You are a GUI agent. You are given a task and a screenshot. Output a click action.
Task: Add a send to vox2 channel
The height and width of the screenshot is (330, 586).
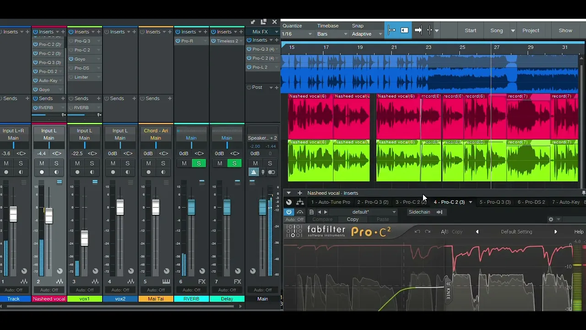click(134, 99)
